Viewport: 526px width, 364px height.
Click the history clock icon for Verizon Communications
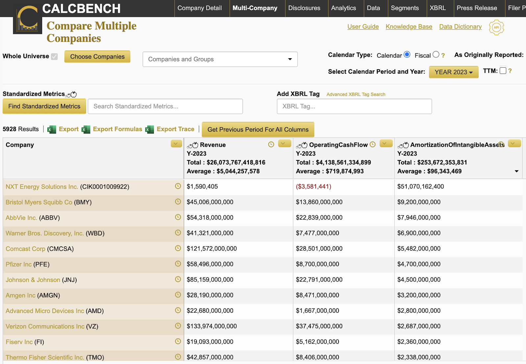(x=178, y=326)
